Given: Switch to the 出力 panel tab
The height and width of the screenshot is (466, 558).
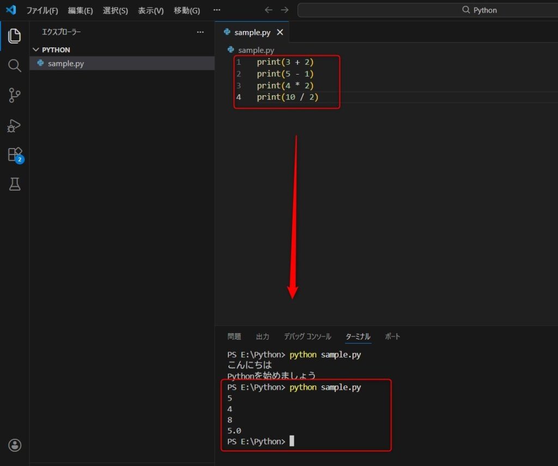Looking at the screenshot, I should [x=263, y=336].
